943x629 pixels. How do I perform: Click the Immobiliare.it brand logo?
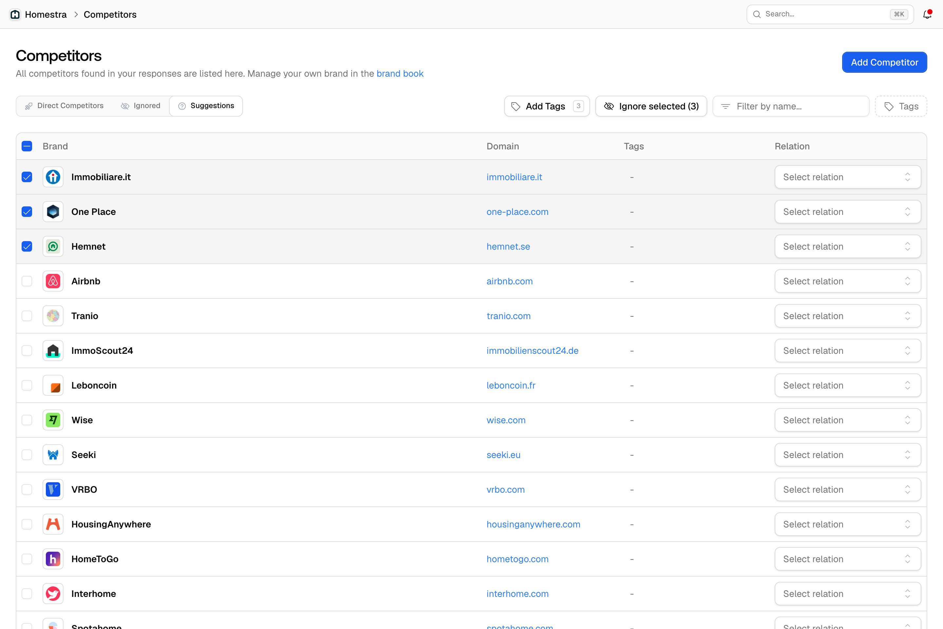[53, 177]
